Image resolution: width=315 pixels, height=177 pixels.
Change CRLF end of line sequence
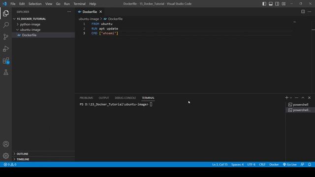pos(262,164)
